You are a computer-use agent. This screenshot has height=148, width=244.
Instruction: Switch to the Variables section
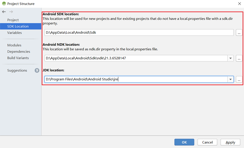pyautogui.click(x=15, y=33)
